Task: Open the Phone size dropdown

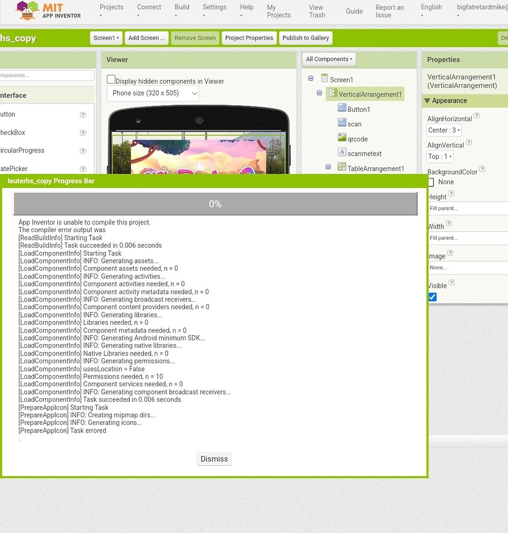Action: pos(152,93)
